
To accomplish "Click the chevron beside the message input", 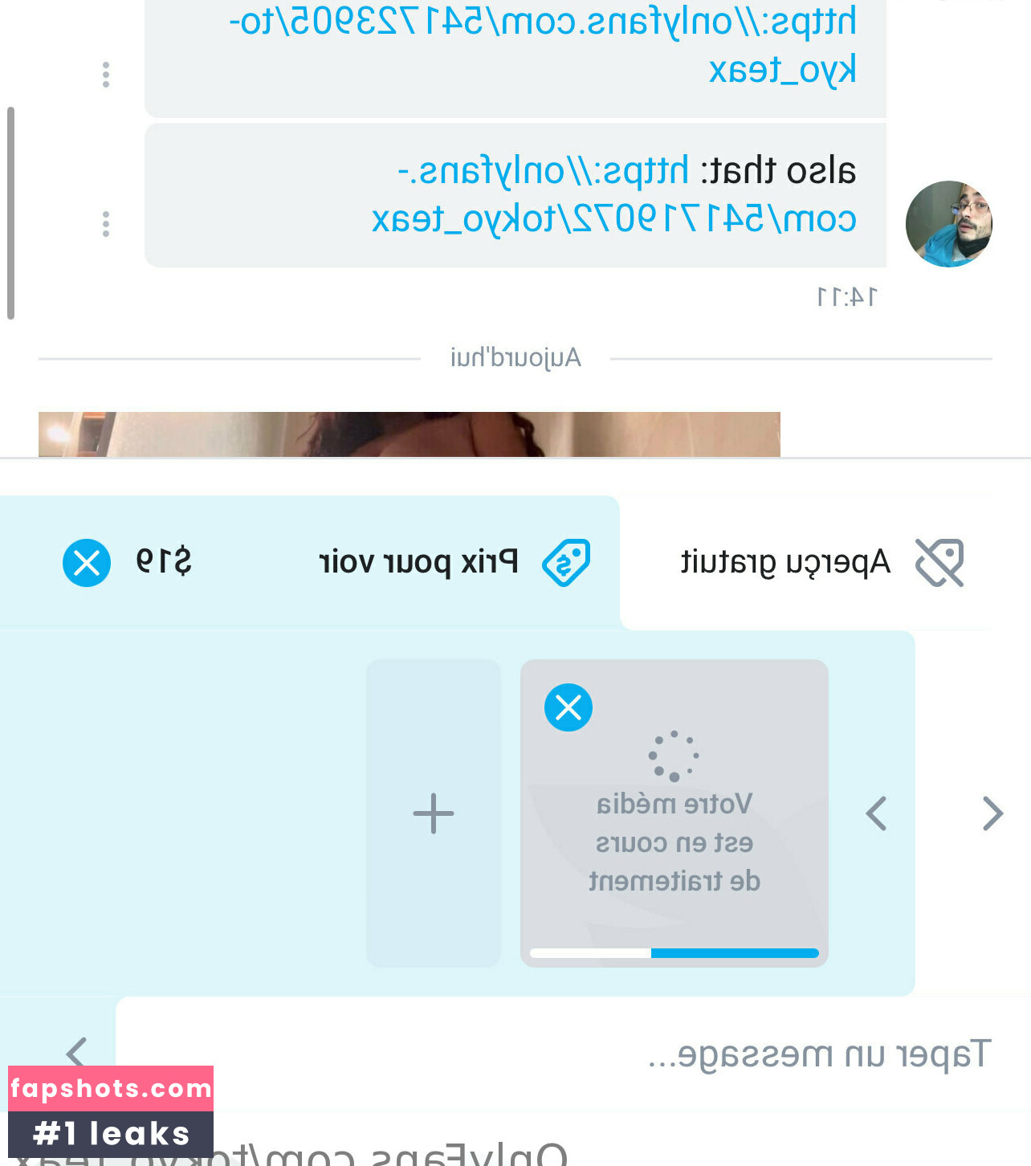I will click(x=76, y=1052).
